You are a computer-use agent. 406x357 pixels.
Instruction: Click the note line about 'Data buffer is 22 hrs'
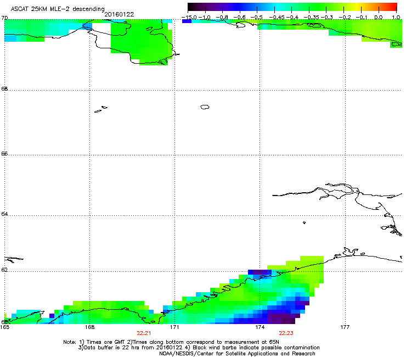(199, 348)
